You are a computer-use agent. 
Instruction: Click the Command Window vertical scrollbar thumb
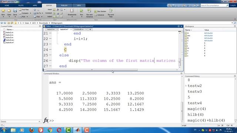pos(182,111)
